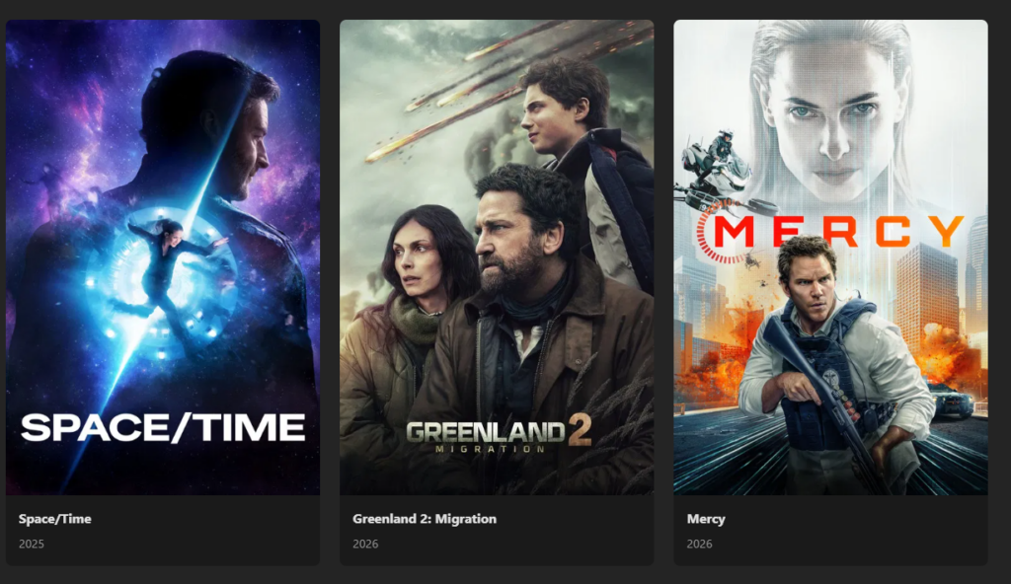Click the white SPACE/TIME logo on poster

tap(163, 428)
